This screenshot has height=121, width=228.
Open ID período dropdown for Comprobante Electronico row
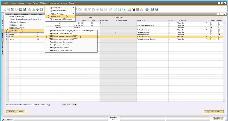tap(206, 25)
